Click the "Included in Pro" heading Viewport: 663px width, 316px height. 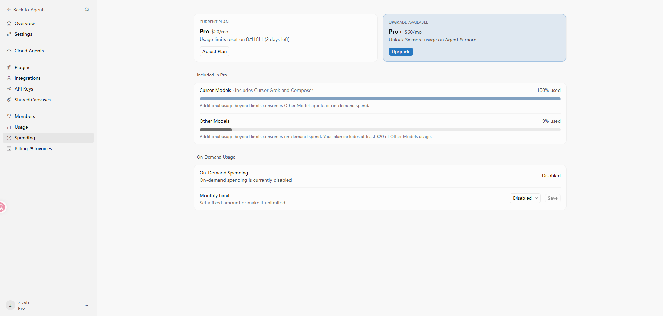pos(212,75)
